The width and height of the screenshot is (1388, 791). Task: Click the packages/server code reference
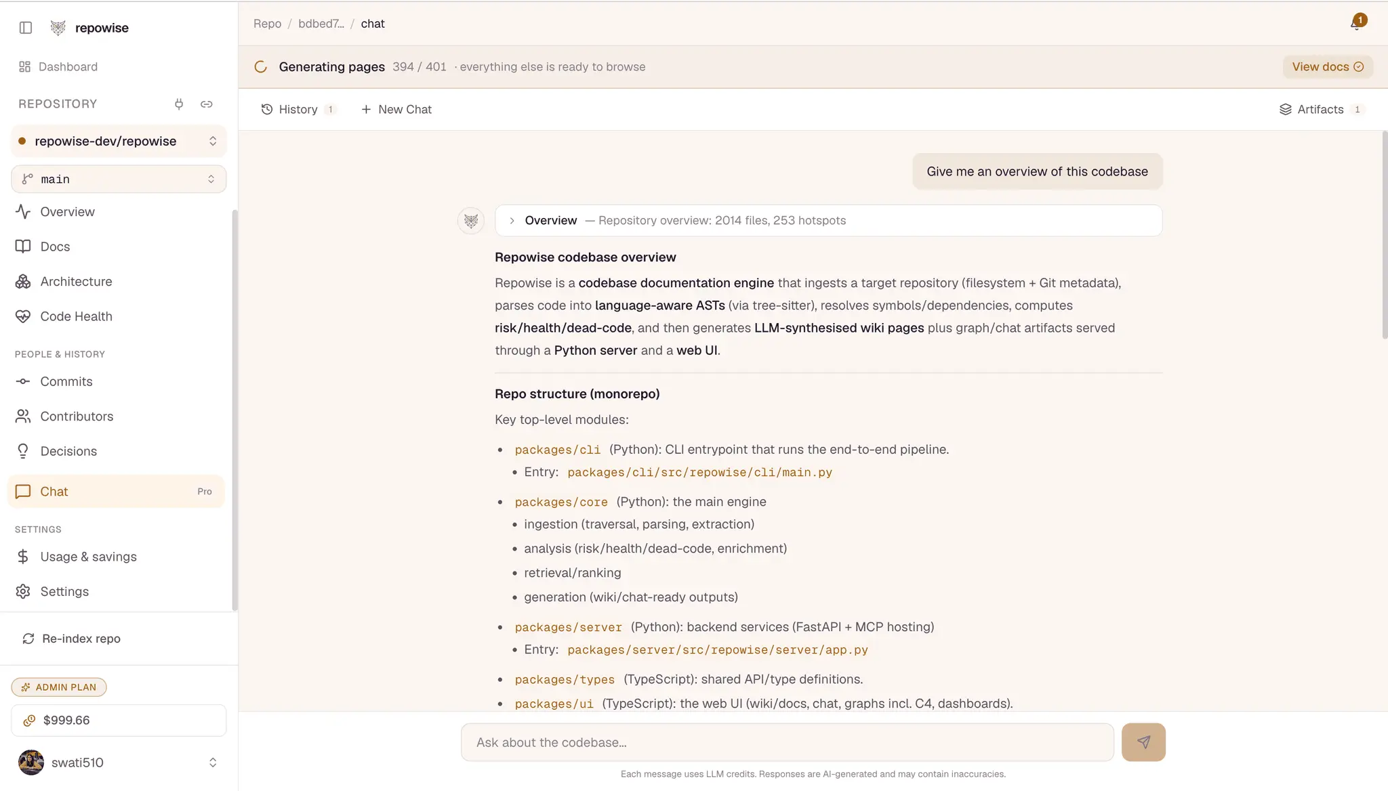click(x=568, y=627)
